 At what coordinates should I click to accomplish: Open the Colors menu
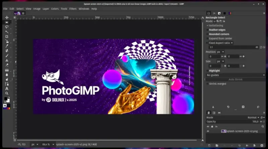point(55,9)
